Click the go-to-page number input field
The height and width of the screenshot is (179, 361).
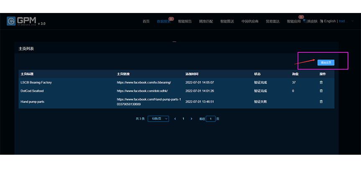(210, 119)
